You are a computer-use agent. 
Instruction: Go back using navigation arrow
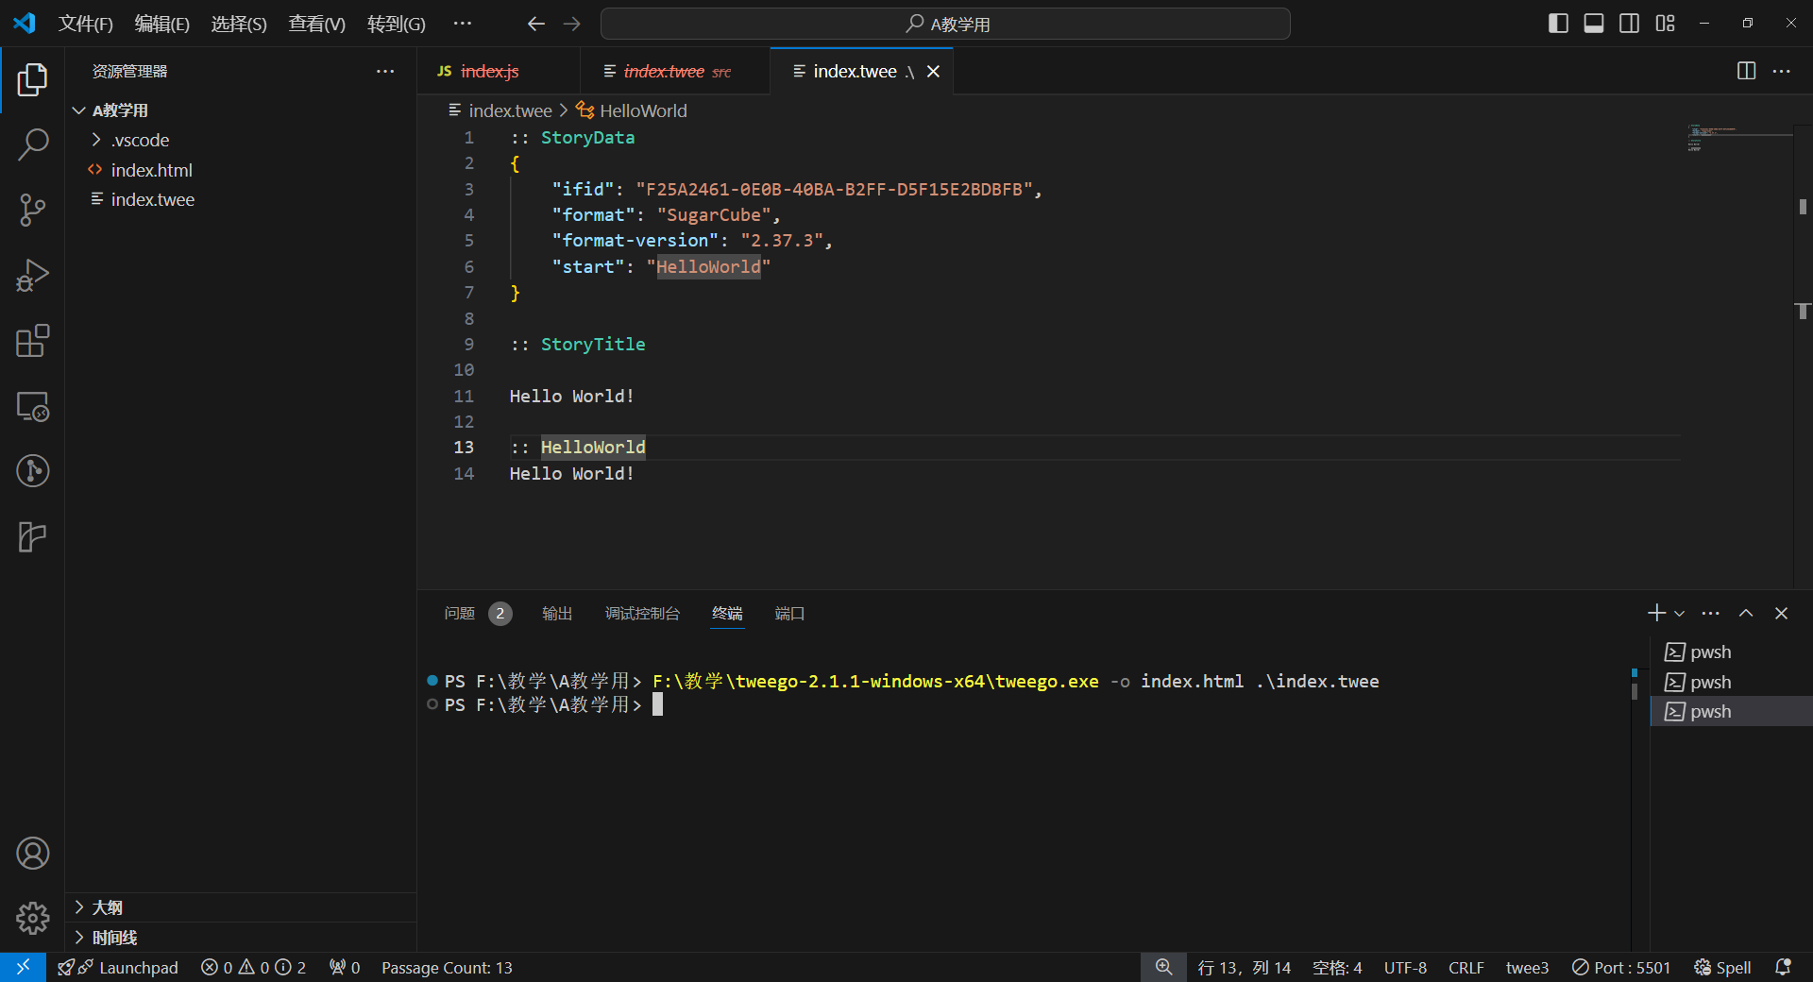[x=536, y=24]
